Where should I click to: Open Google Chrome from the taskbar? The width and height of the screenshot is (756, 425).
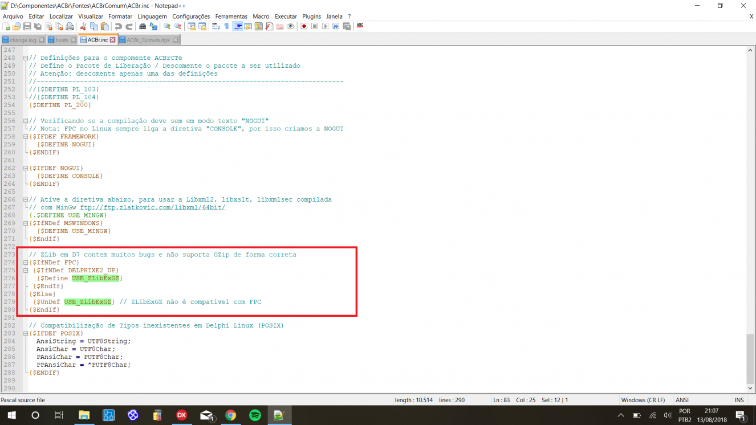[231, 415]
